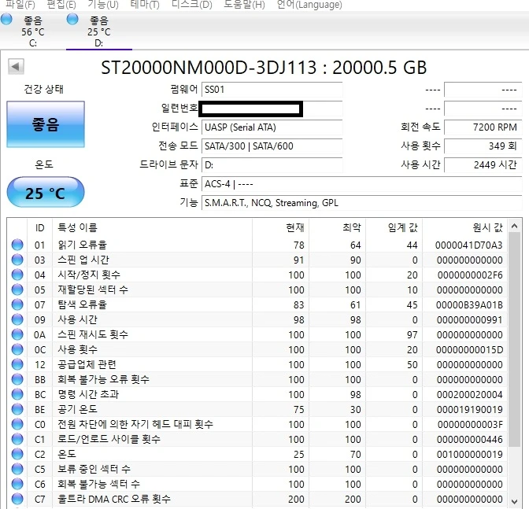This screenshot has width=529, height=509.
Task: Select the C: drive tab at 56 °C
Action: pyautogui.click(x=33, y=31)
